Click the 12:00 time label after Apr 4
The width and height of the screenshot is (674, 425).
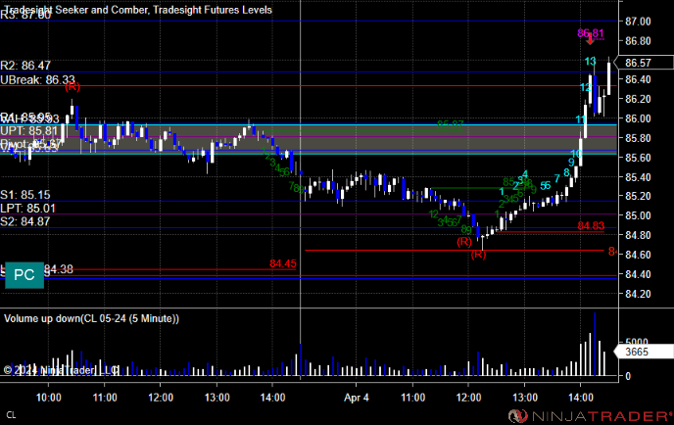click(x=468, y=398)
